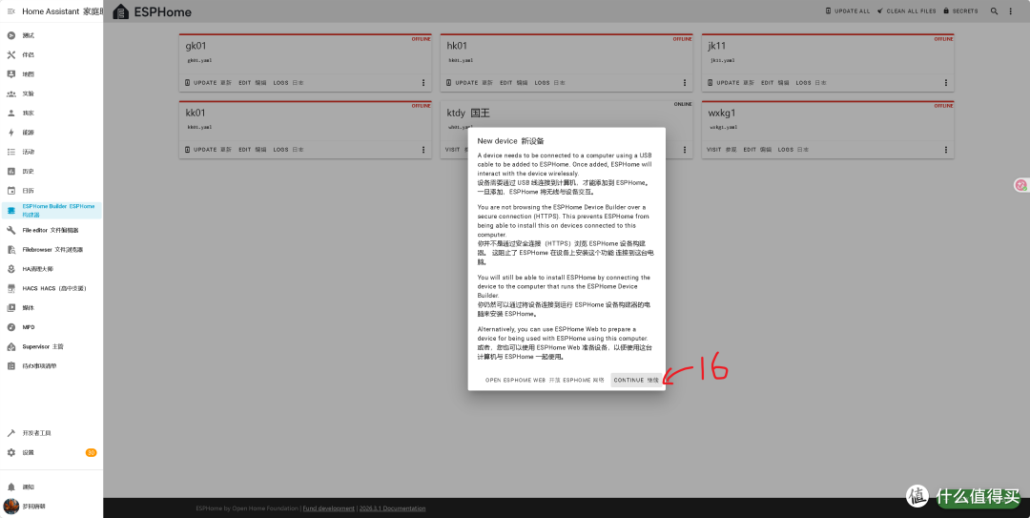Open the kk01 card three-dot menu
The width and height of the screenshot is (1030, 518).
point(423,150)
